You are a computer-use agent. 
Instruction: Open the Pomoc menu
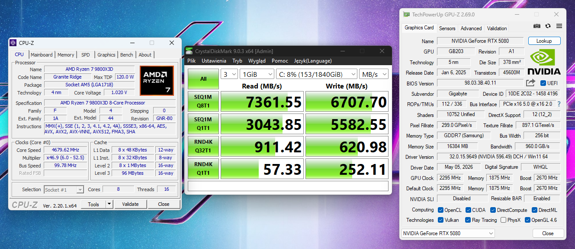click(280, 61)
